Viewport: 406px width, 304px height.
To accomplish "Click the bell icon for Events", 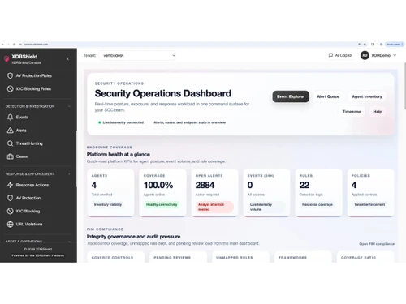I will pyautogui.click(x=10, y=118).
